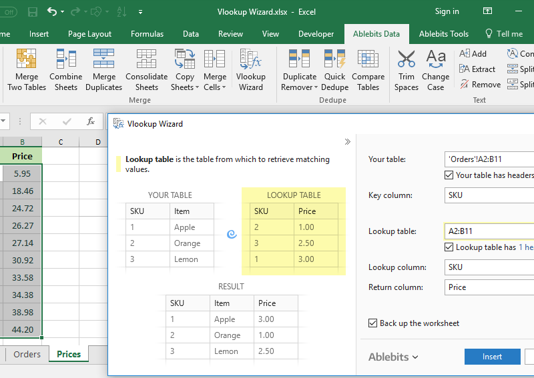Click the Lookup table range field
This screenshot has width=534, height=378.
click(489, 231)
